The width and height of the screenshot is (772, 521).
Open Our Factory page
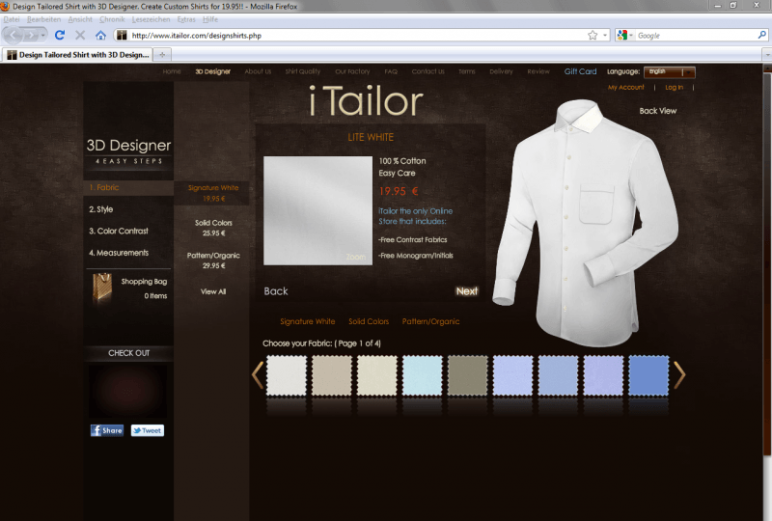(352, 71)
